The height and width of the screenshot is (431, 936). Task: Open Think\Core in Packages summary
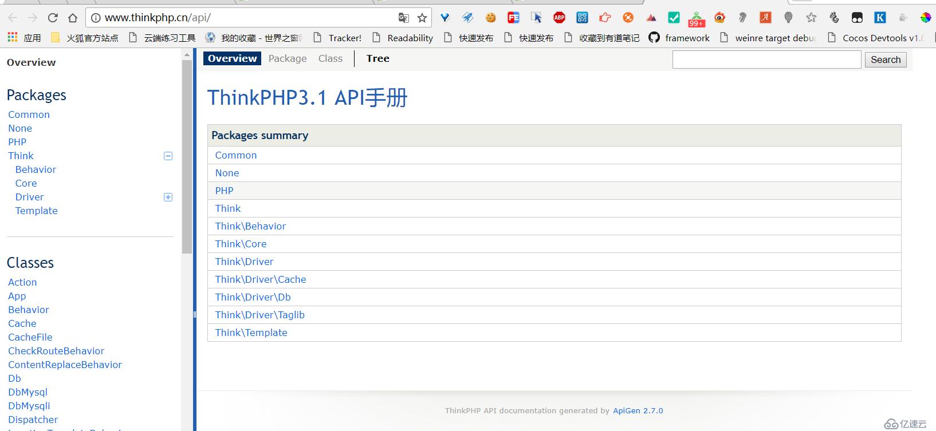(241, 244)
